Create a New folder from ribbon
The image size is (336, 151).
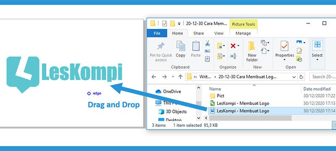tap(252, 51)
